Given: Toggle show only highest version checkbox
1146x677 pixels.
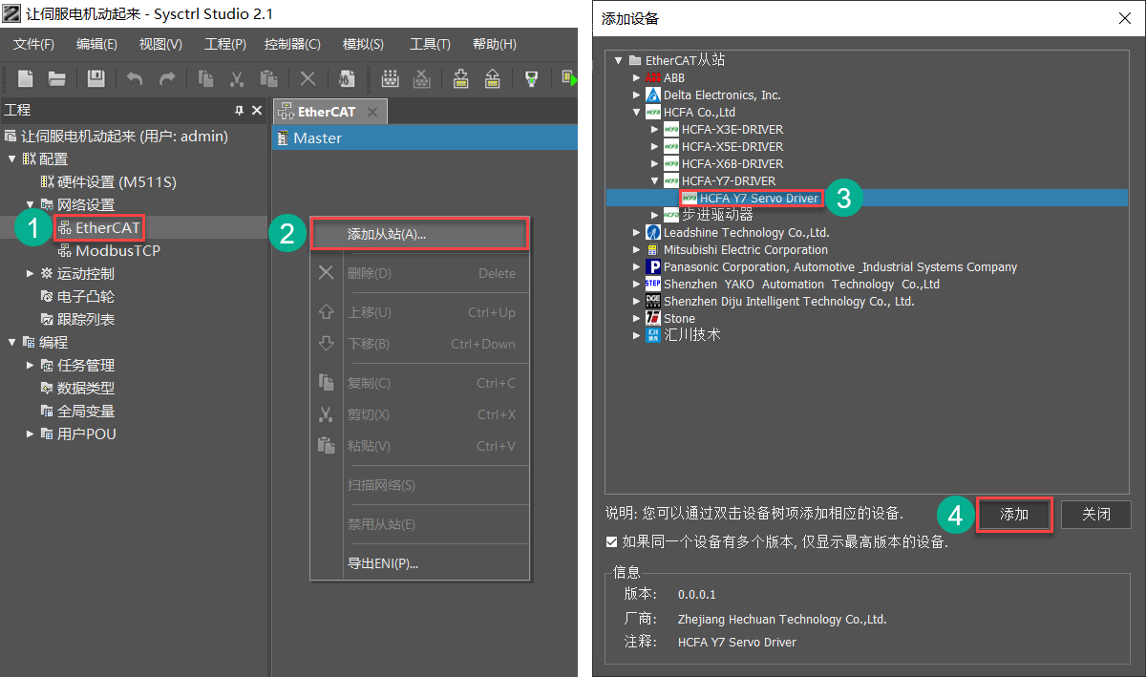Looking at the screenshot, I should tap(611, 542).
